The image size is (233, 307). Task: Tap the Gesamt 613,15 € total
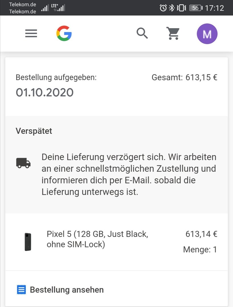click(x=184, y=77)
